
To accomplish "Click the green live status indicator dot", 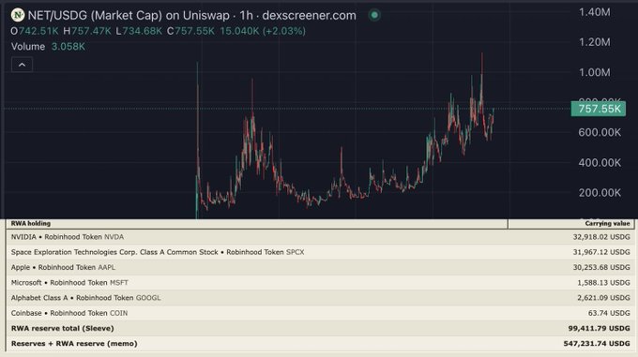I will click(x=374, y=15).
